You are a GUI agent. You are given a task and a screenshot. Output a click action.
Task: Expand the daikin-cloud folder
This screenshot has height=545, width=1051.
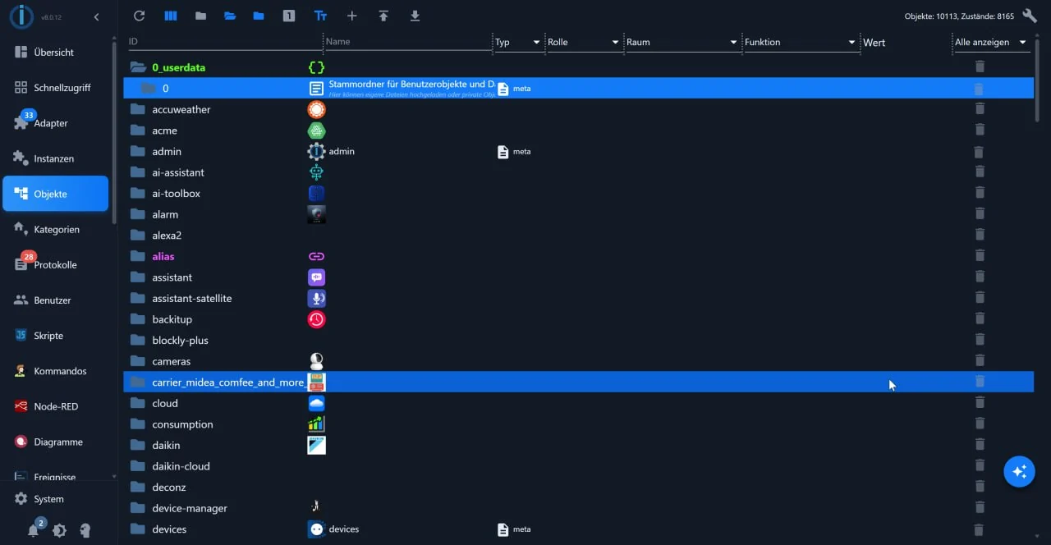(138, 466)
